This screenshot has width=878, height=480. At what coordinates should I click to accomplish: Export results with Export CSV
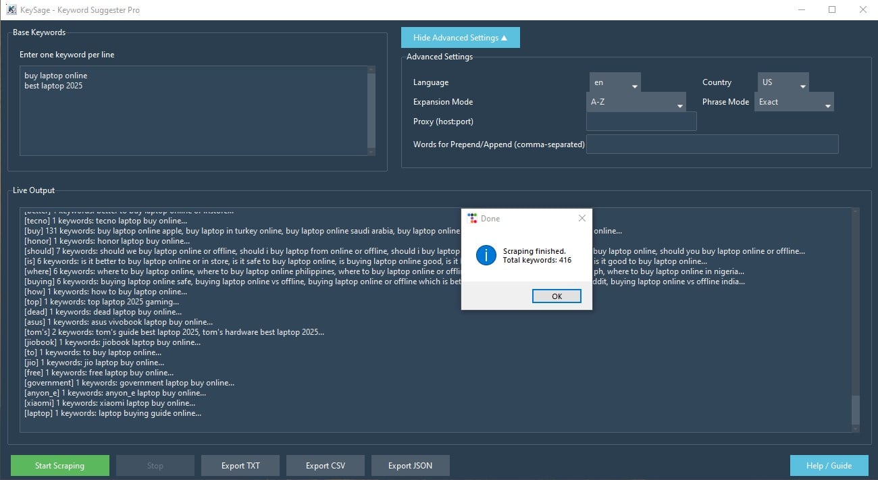tap(326, 466)
